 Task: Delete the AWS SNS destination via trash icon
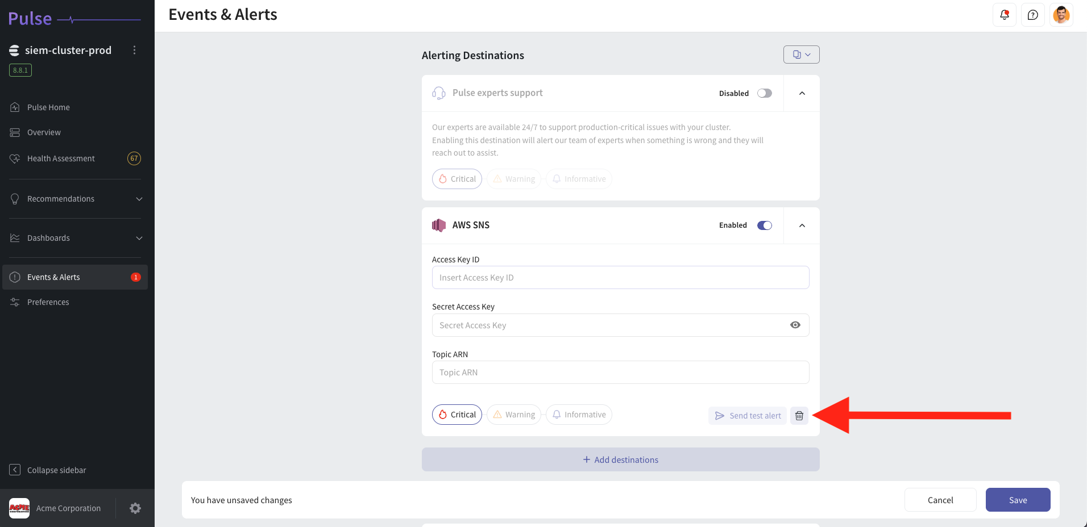coord(799,415)
